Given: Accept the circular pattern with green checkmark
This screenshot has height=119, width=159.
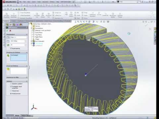Looking at the screenshot, I should click(7, 31).
